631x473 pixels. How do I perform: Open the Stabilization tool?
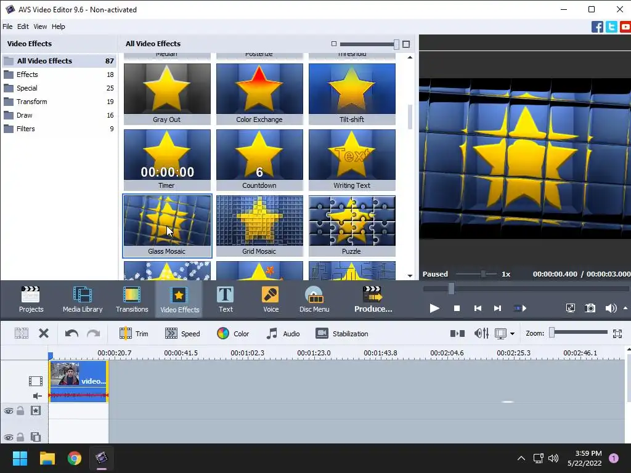[341, 333]
